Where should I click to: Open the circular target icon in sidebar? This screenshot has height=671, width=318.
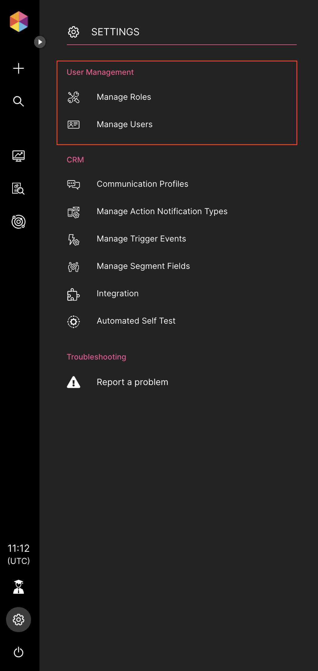click(x=19, y=222)
